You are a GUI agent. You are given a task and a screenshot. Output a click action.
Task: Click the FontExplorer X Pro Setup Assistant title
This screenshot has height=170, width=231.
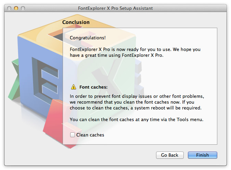click(115, 8)
